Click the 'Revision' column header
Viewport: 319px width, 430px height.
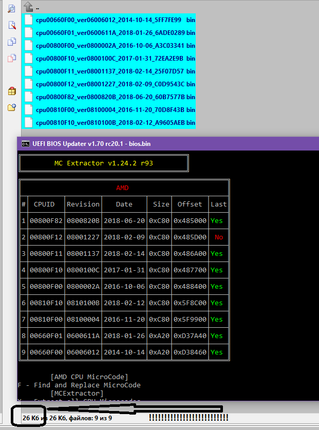(x=83, y=204)
